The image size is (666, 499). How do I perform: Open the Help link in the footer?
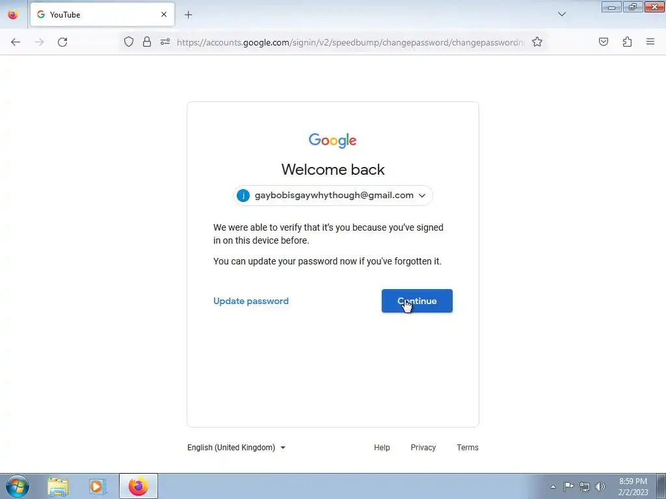point(382,448)
